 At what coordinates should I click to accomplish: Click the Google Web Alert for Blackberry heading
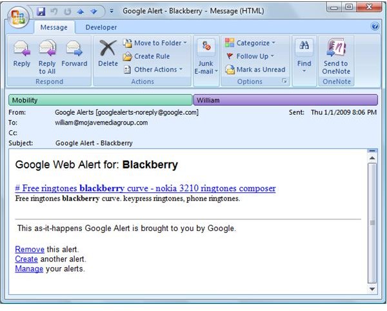97,165
